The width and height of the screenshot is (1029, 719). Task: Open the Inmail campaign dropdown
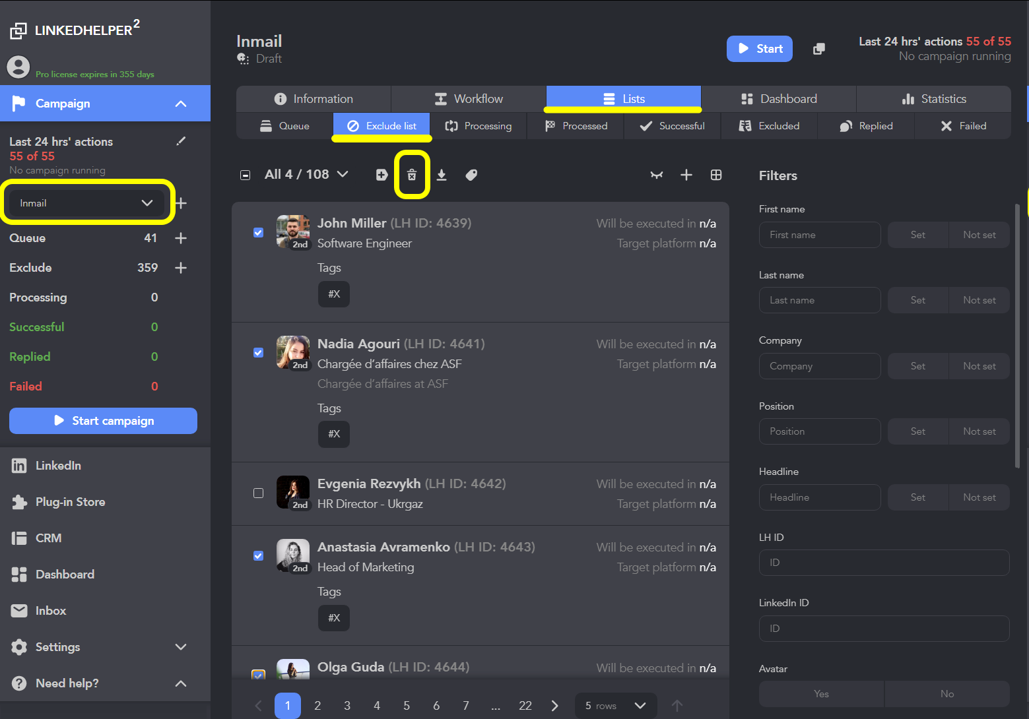click(86, 203)
